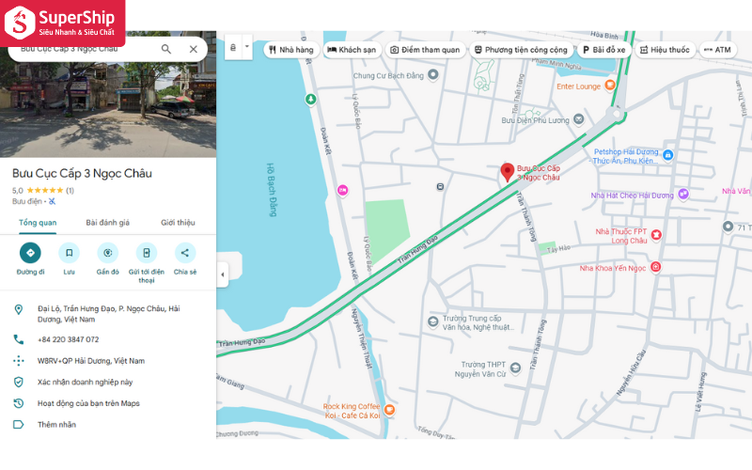Select the Phương tiện công cộng chip
752x470 pixels.
(522, 50)
